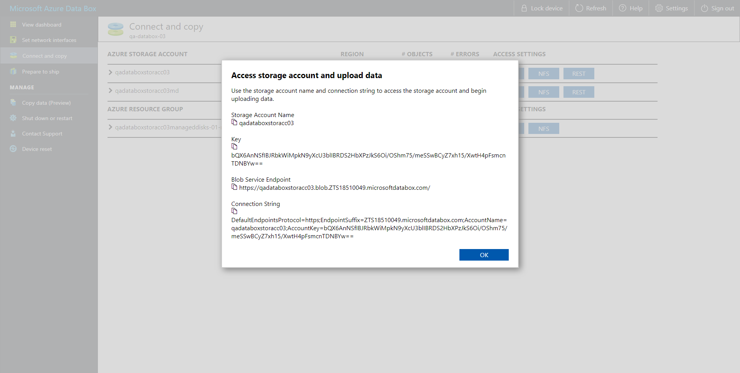This screenshot has width=740, height=373.
Task: Expand the qadataboxstoracc03manageddisks resource group
Action: (110, 127)
